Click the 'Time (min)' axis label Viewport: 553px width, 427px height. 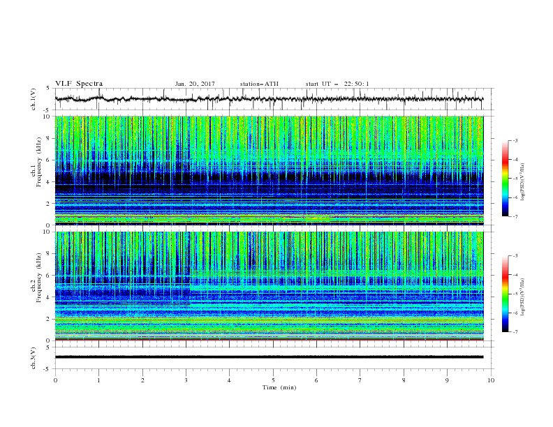coord(279,387)
